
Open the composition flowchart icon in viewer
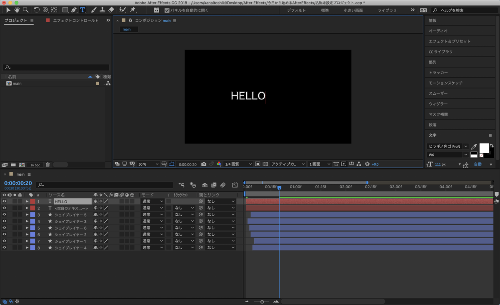(359, 164)
